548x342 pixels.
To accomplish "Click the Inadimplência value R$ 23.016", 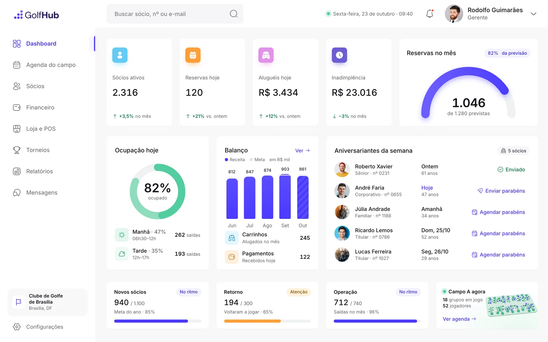I will pyautogui.click(x=354, y=93).
